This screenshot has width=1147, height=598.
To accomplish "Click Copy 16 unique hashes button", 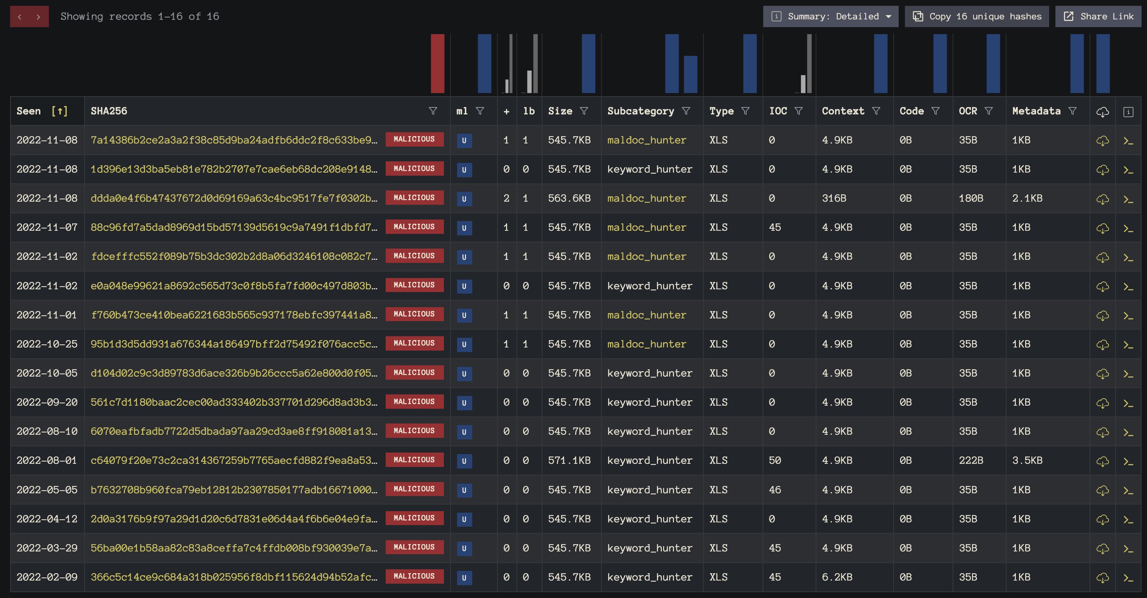I will coord(977,16).
